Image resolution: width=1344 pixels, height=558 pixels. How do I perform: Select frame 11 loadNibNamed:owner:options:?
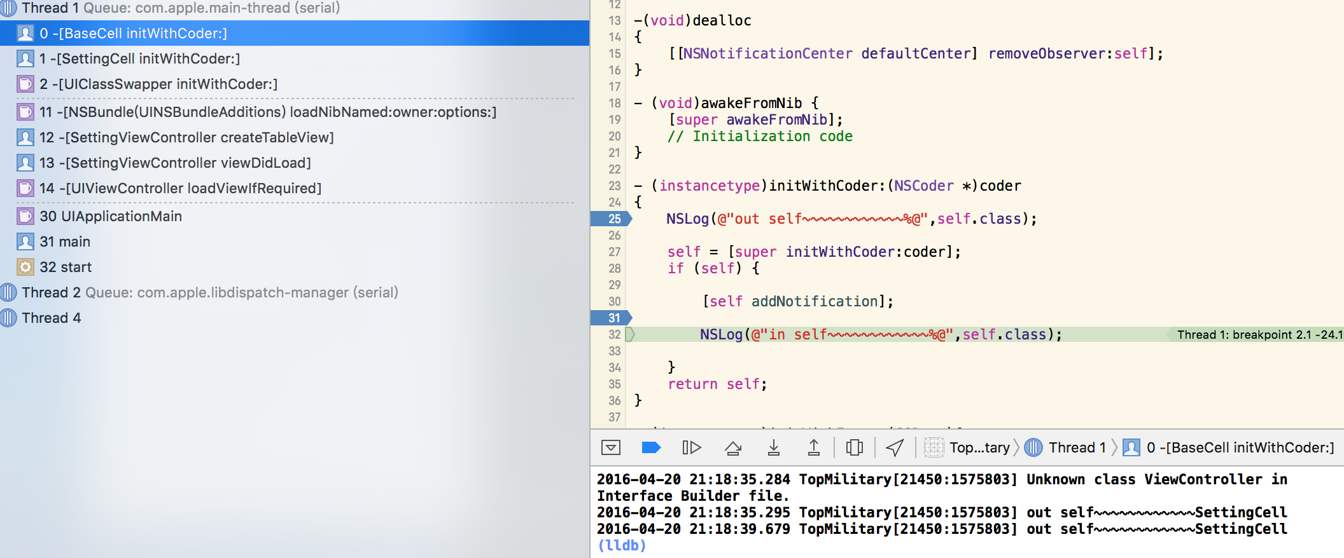[x=295, y=112]
